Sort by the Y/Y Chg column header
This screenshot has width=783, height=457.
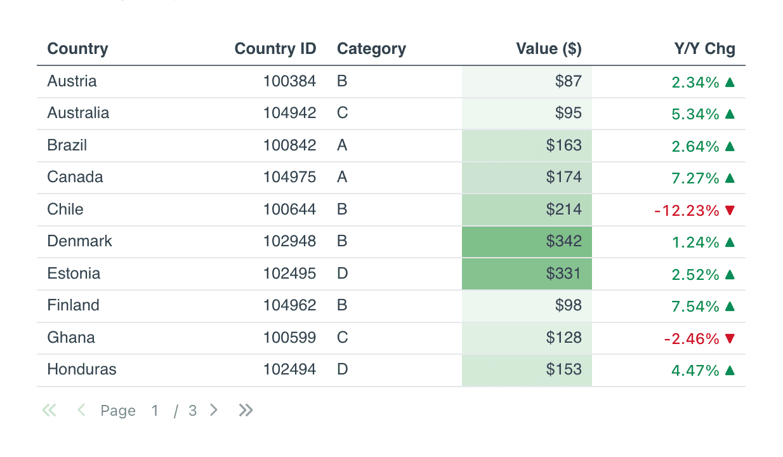704,49
